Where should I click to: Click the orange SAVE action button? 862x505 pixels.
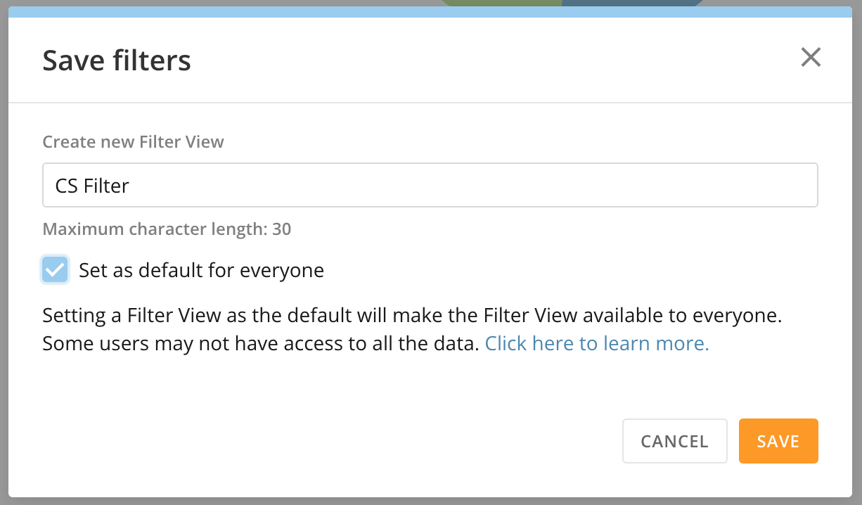(778, 441)
